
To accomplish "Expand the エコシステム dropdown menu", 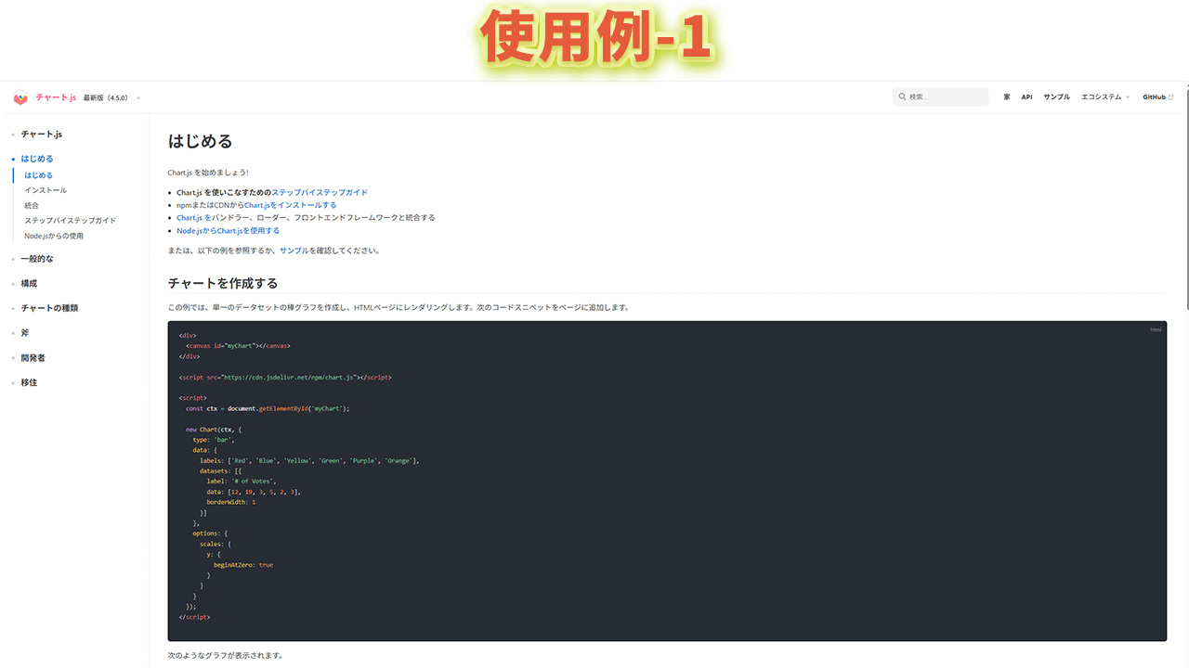I will 1105,97.
